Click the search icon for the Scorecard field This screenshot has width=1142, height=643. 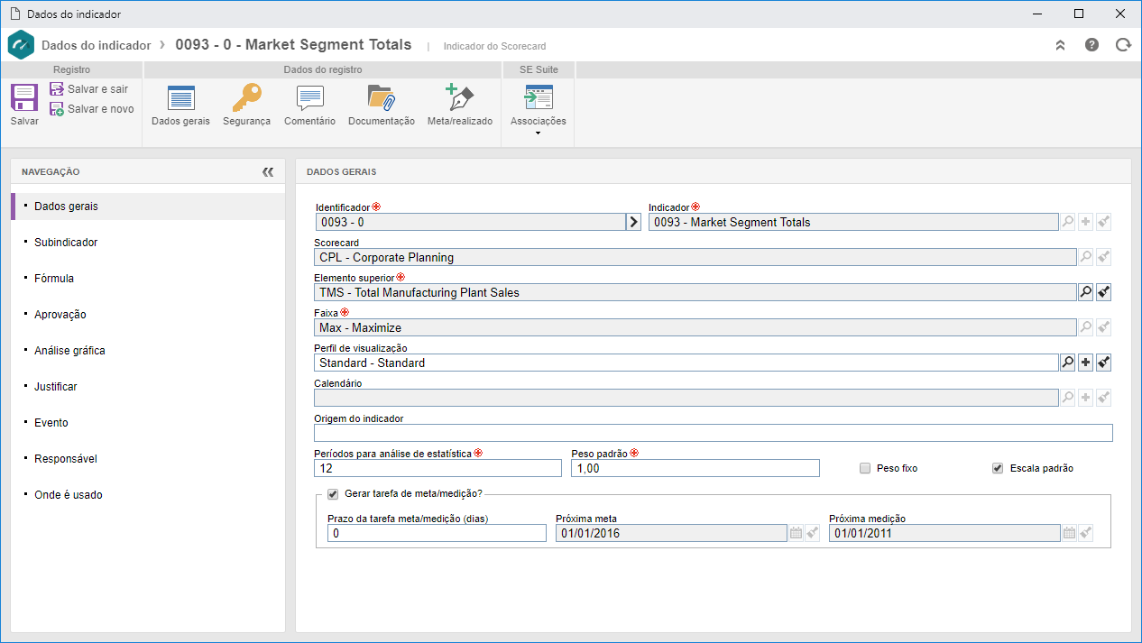coord(1086,257)
